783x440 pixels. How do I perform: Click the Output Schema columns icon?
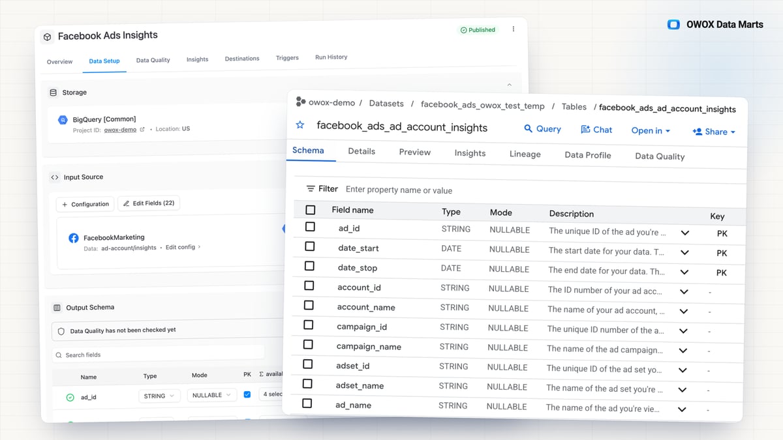coord(57,307)
